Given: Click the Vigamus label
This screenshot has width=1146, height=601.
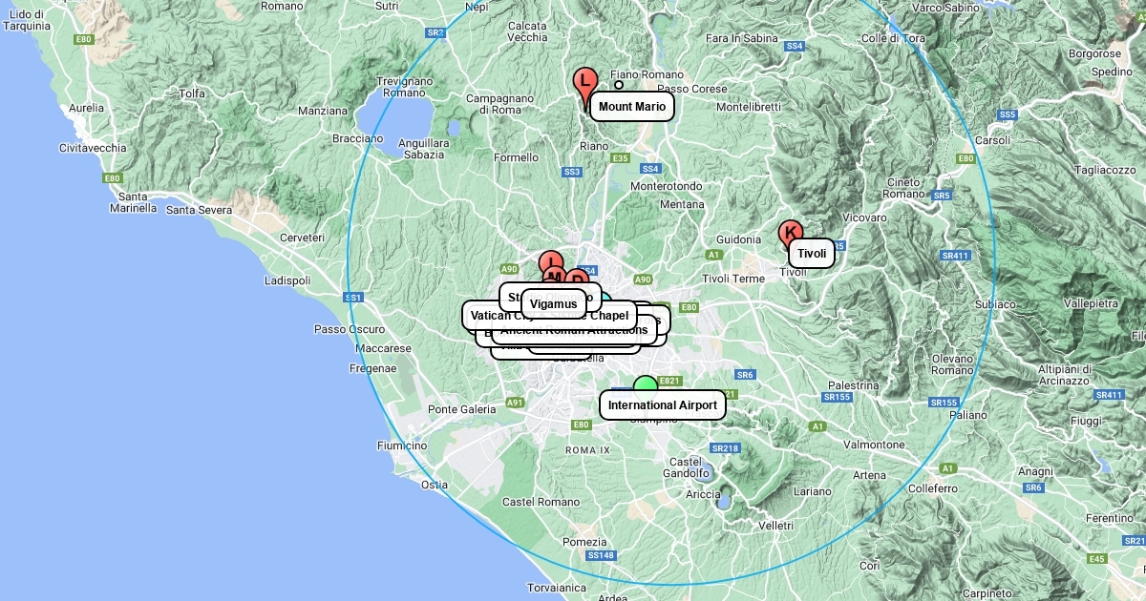Looking at the screenshot, I should (554, 303).
